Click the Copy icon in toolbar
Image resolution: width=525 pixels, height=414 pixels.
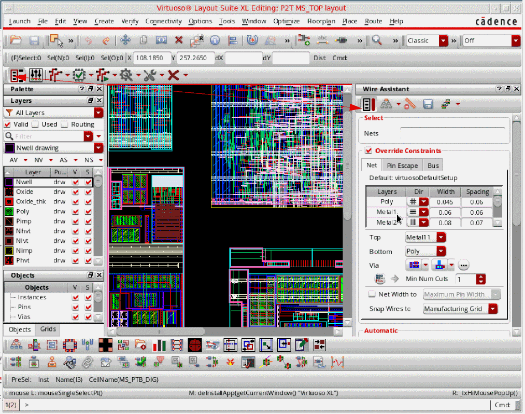tap(144, 40)
